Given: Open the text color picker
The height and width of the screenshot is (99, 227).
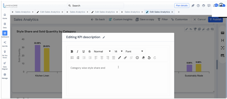Looking at the screenshot, I should [120, 58].
